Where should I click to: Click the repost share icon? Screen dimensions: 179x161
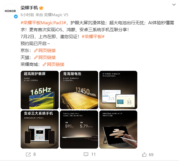pyautogui.click(x=28, y=154)
